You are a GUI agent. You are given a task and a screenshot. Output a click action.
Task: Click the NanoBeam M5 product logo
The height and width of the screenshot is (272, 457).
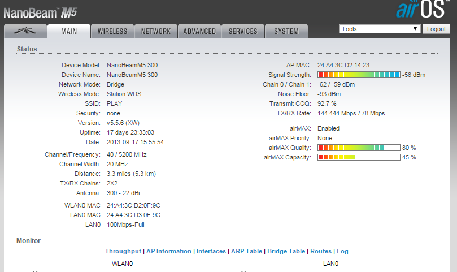point(40,13)
